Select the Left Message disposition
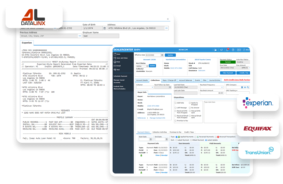The width and height of the screenshot is (283, 184). click(x=175, y=108)
